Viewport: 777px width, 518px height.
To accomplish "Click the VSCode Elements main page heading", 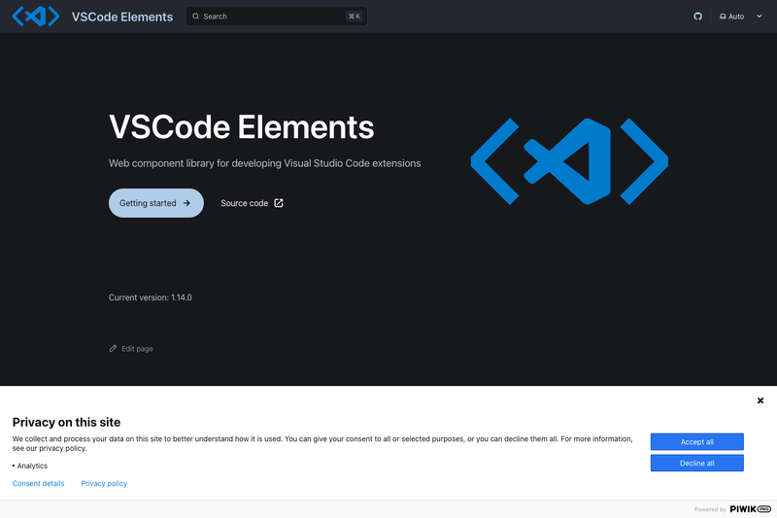I will coord(241,127).
